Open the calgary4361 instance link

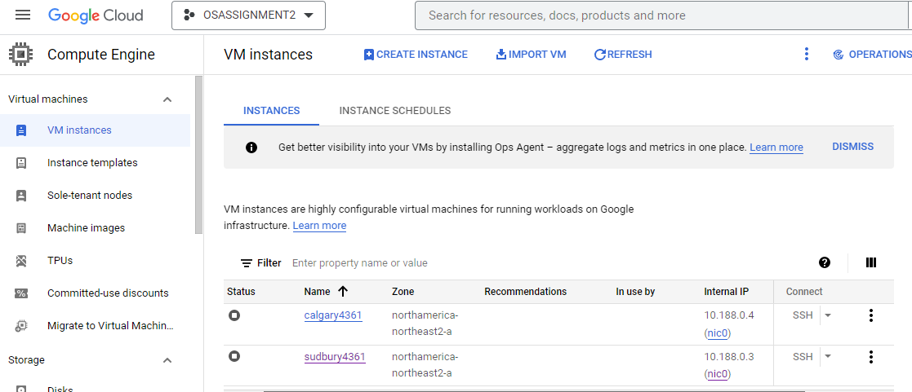[333, 315]
